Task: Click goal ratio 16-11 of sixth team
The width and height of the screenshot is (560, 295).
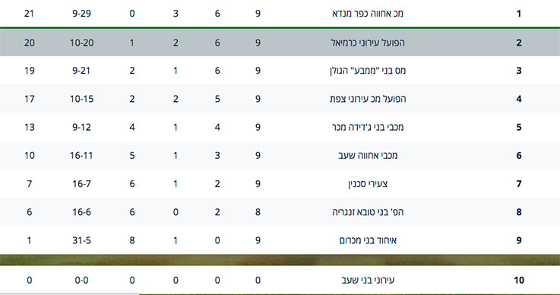Action: pos(82,155)
